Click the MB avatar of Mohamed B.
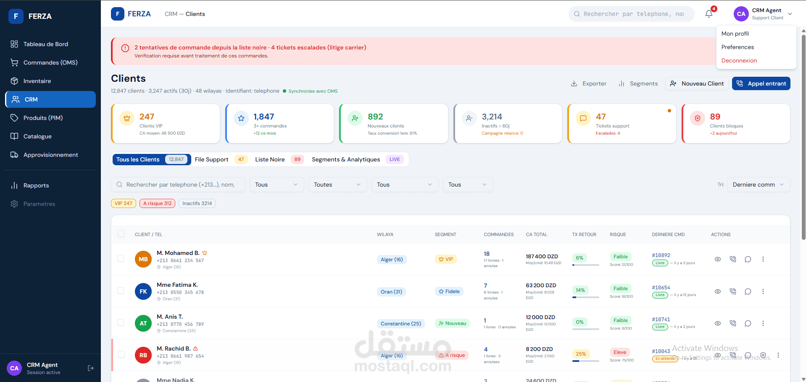The height and width of the screenshot is (382, 806). 143,259
